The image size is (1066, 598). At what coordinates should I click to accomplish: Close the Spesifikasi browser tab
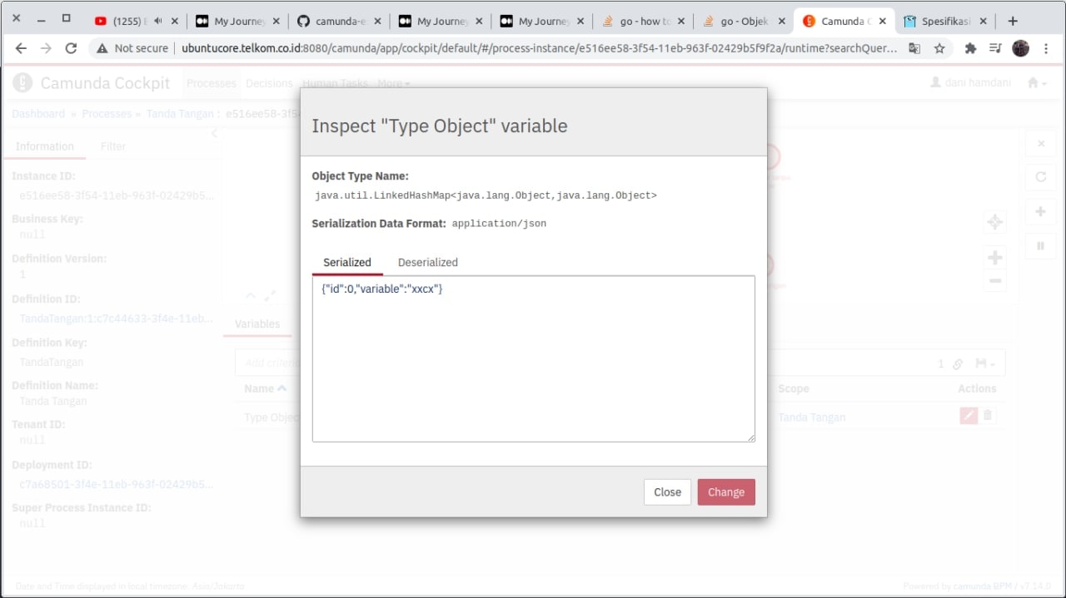coord(984,21)
